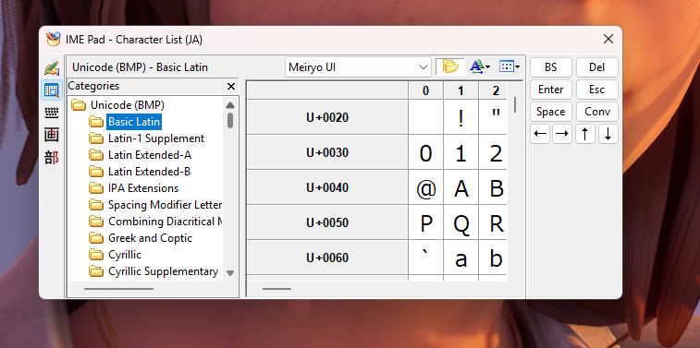Click the U+0050 row header
Viewport: 700px width, 348px height.
pos(327,222)
